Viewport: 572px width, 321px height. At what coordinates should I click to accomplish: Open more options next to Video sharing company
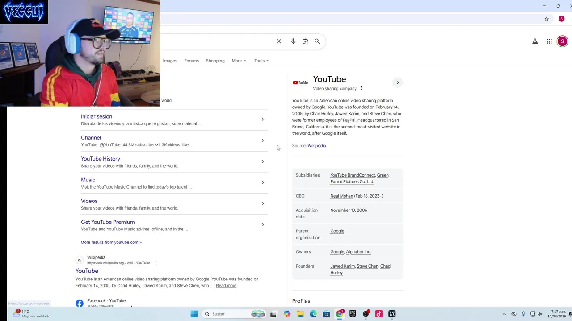[362, 88]
